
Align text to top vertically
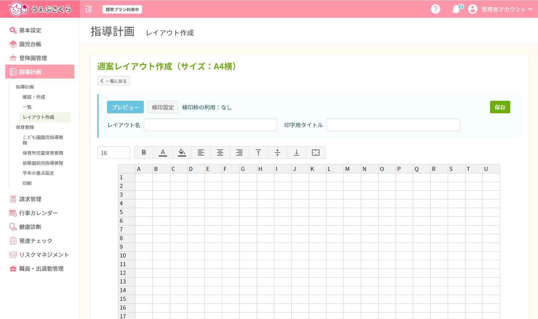pos(258,153)
